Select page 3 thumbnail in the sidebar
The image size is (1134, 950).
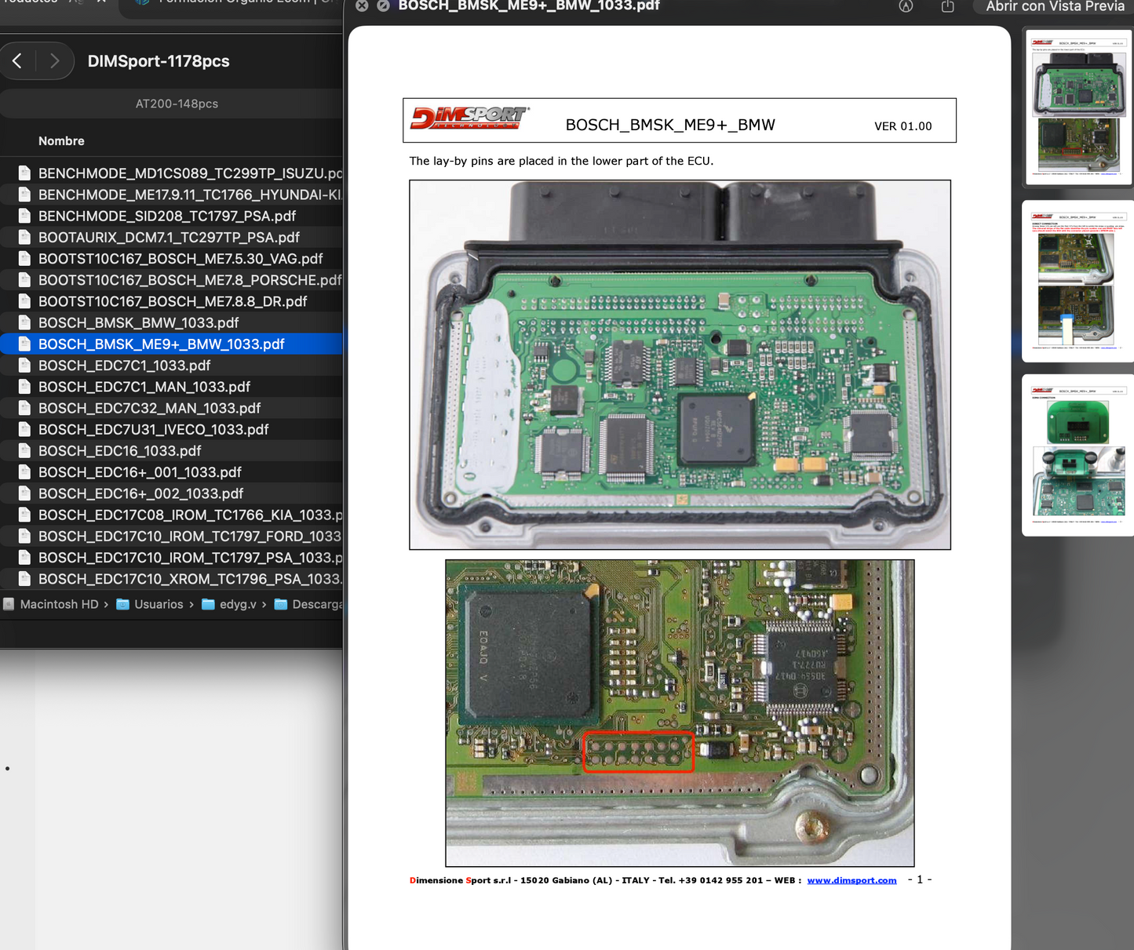pos(1077,455)
